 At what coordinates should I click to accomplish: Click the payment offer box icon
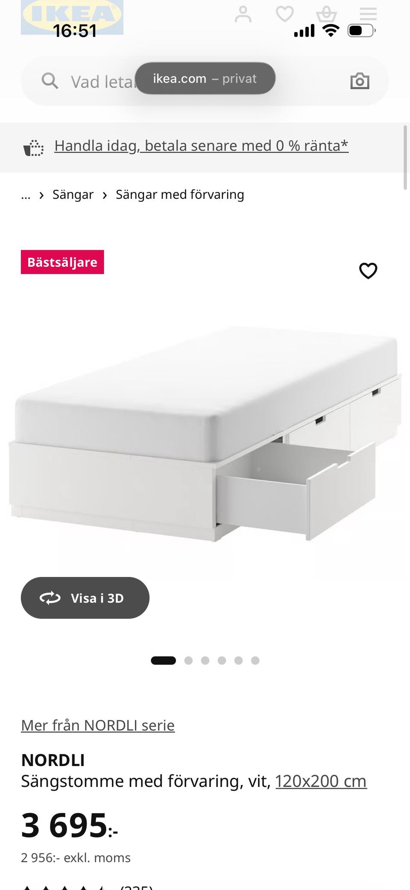pyautogui.click(x=33, y=148)
